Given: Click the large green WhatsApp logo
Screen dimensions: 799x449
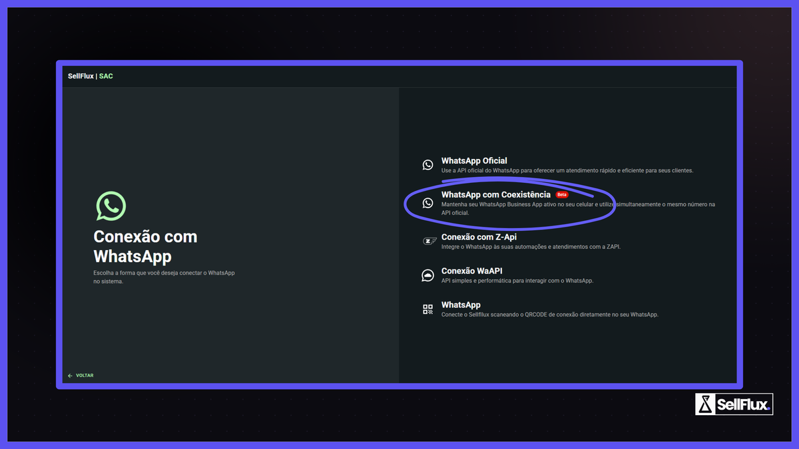Looking at the screenshot, I should pyautogui.click(x=111, y=207).
